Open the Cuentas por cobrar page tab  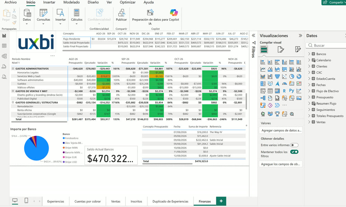[88, 201]
